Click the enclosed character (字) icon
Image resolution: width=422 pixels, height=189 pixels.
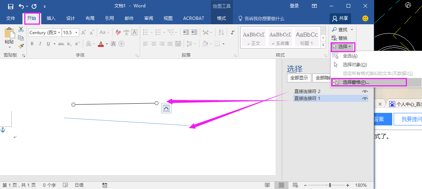(x=121, y=43)
